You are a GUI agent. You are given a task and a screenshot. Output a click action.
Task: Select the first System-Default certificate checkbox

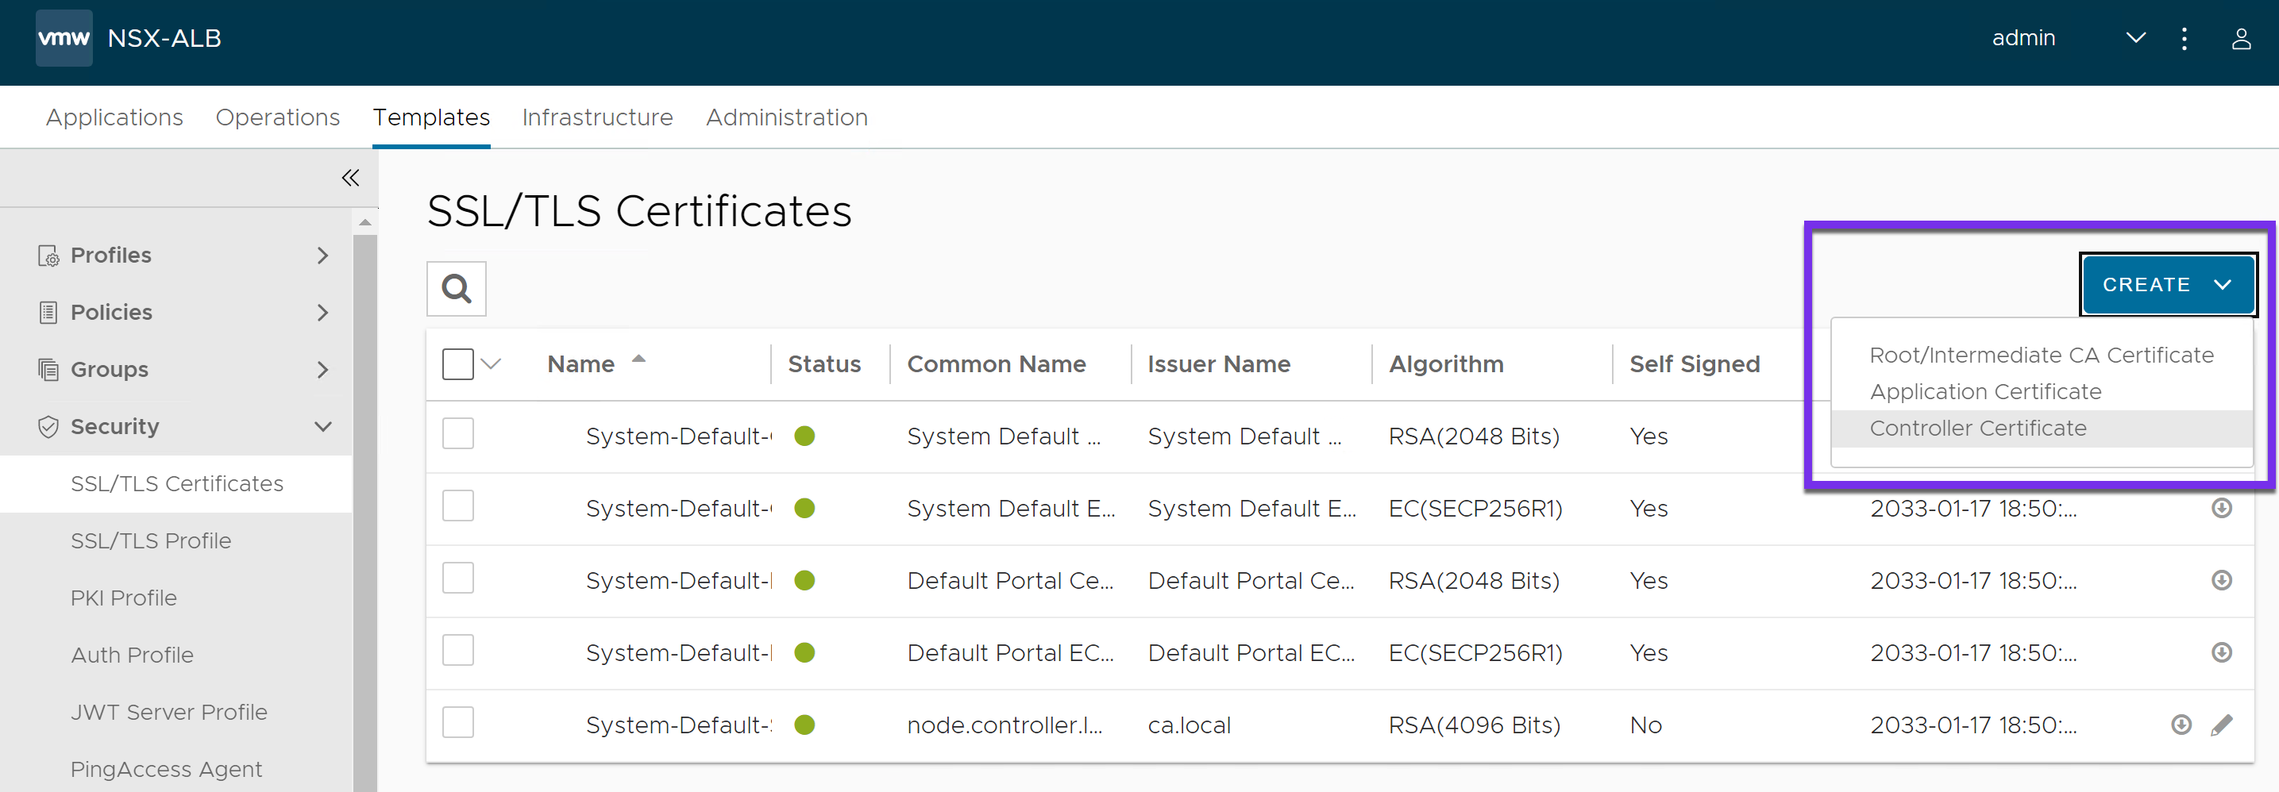point(457,434)
